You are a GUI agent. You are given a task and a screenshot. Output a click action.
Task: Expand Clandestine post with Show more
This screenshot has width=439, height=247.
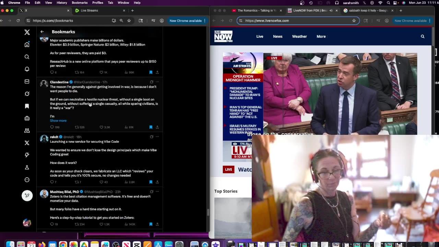point(58,121)
